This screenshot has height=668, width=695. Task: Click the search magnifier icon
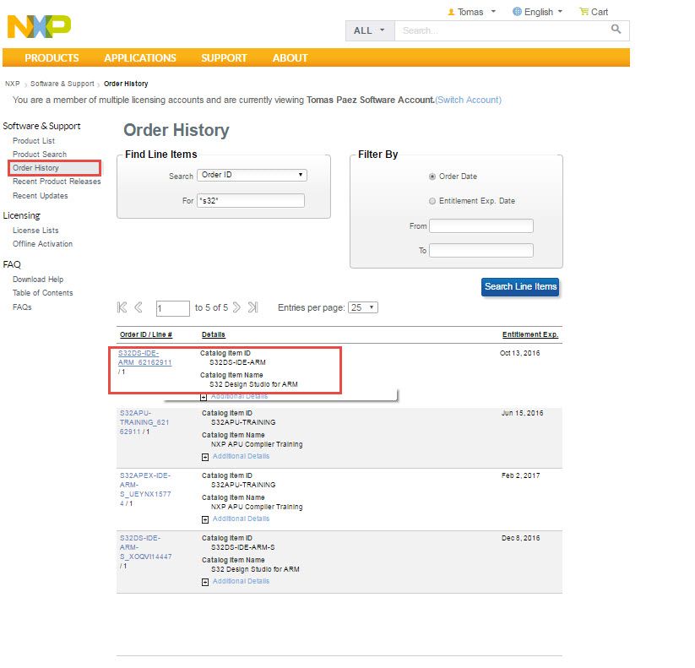(616, 30)
